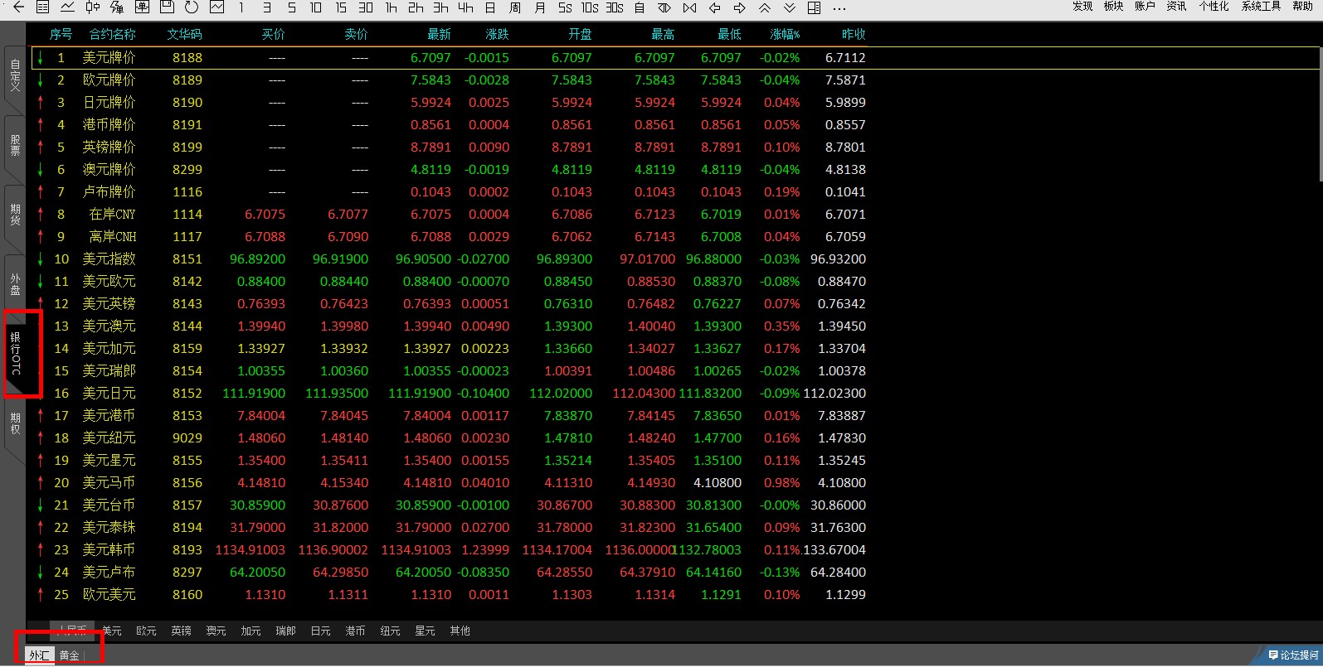The width and height of the screenshot is (1323, 667).
Task: Click the bow-tie shaped toolbar icon
Action: click(689, 7)
